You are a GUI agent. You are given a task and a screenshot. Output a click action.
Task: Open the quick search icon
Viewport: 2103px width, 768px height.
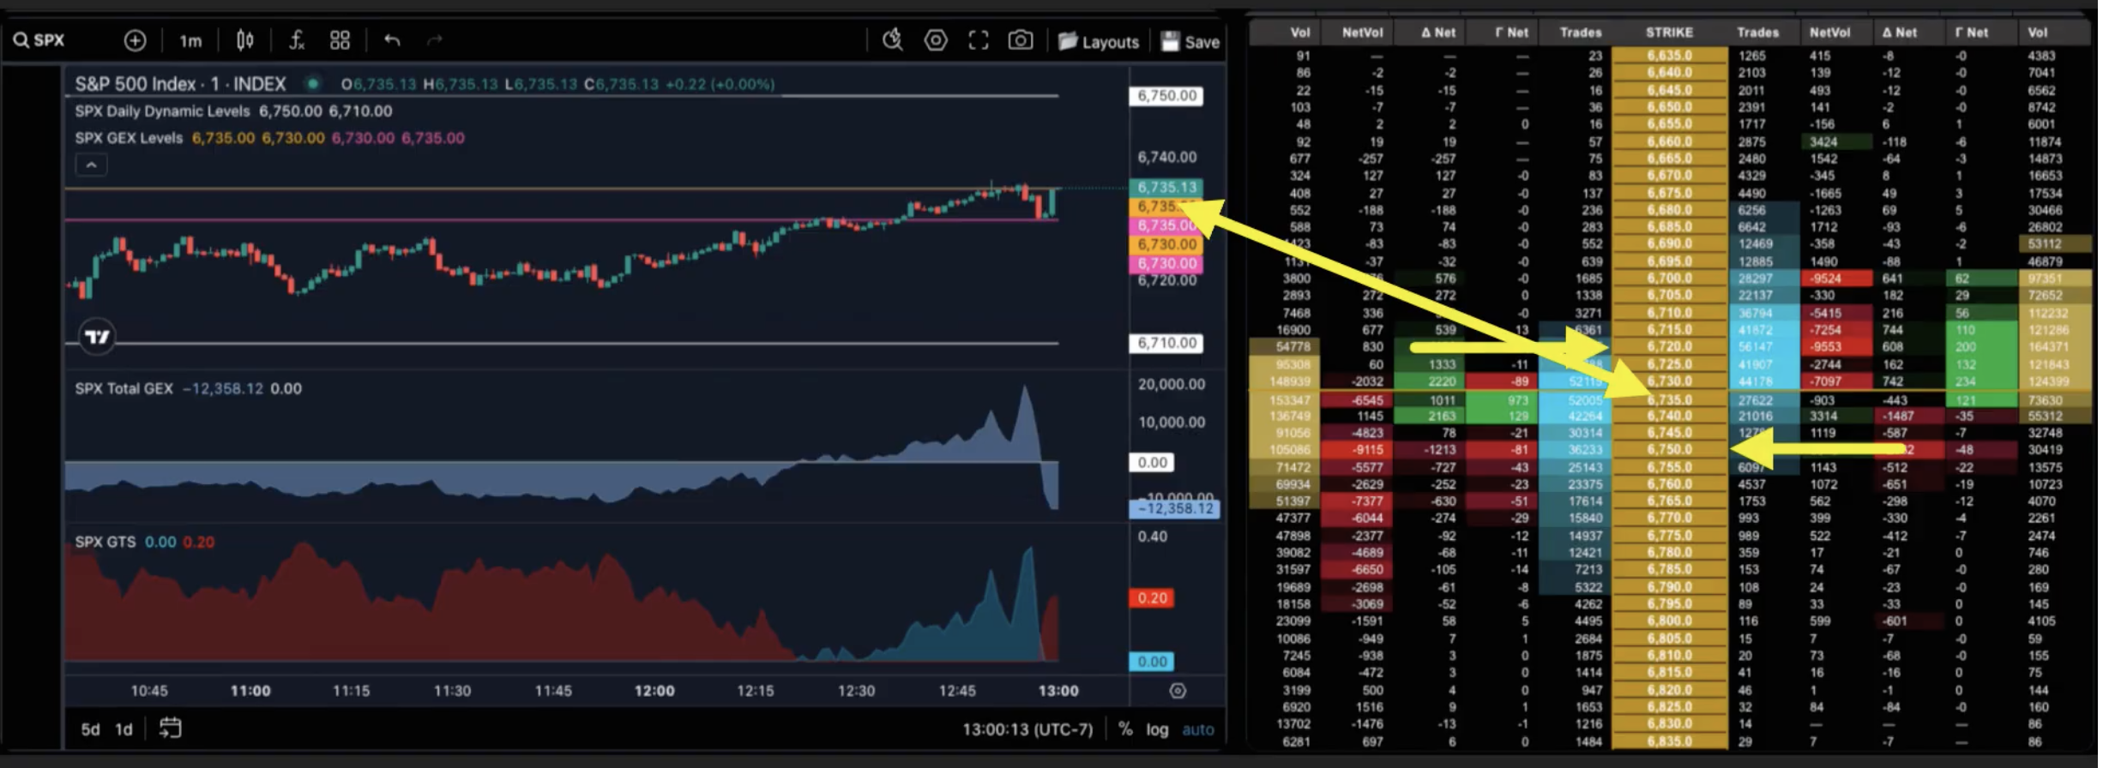click(893, 40)
